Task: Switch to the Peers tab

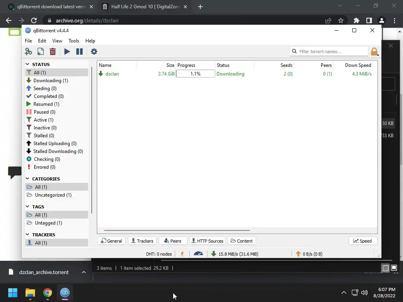Action: (x=173, y=241)
